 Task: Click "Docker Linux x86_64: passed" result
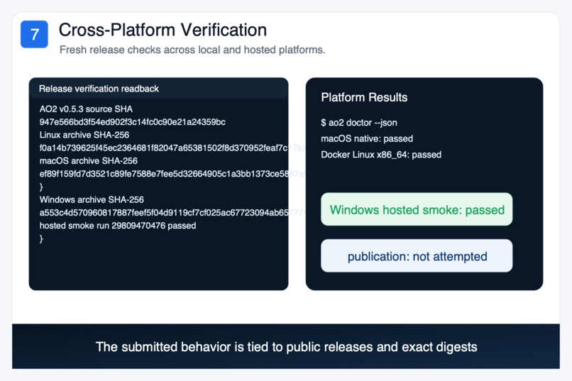(381, 155)
